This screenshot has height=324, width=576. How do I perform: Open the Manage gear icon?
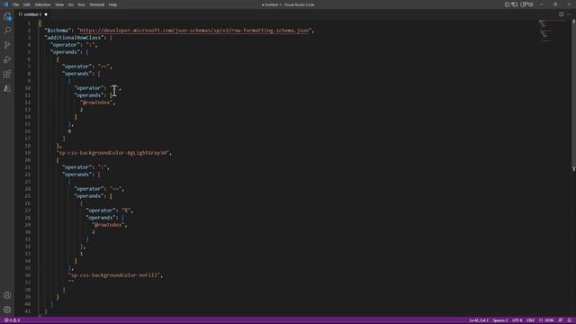click(7, 310)
